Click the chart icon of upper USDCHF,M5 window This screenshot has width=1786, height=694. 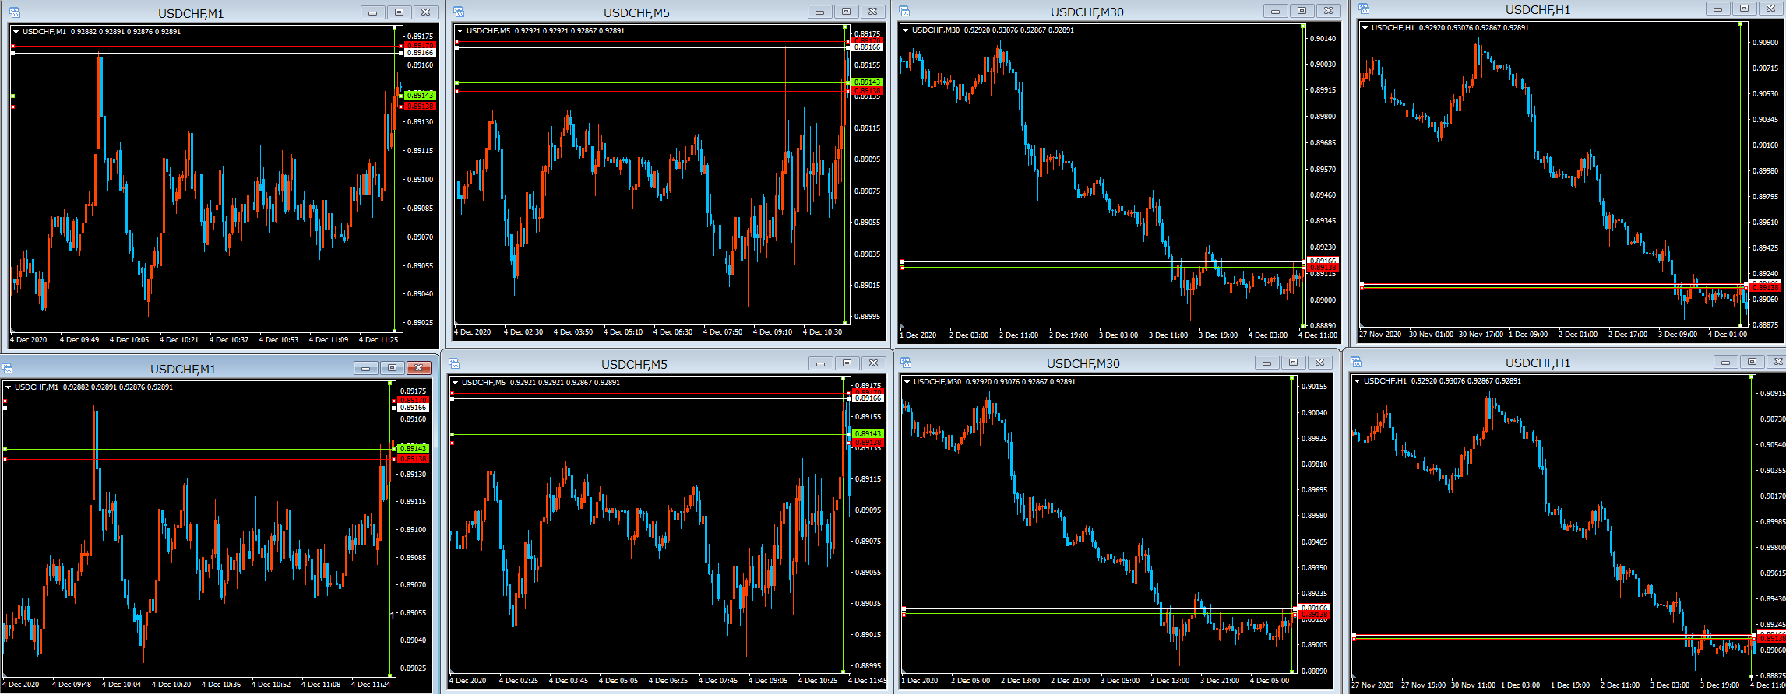coord(459,12)
